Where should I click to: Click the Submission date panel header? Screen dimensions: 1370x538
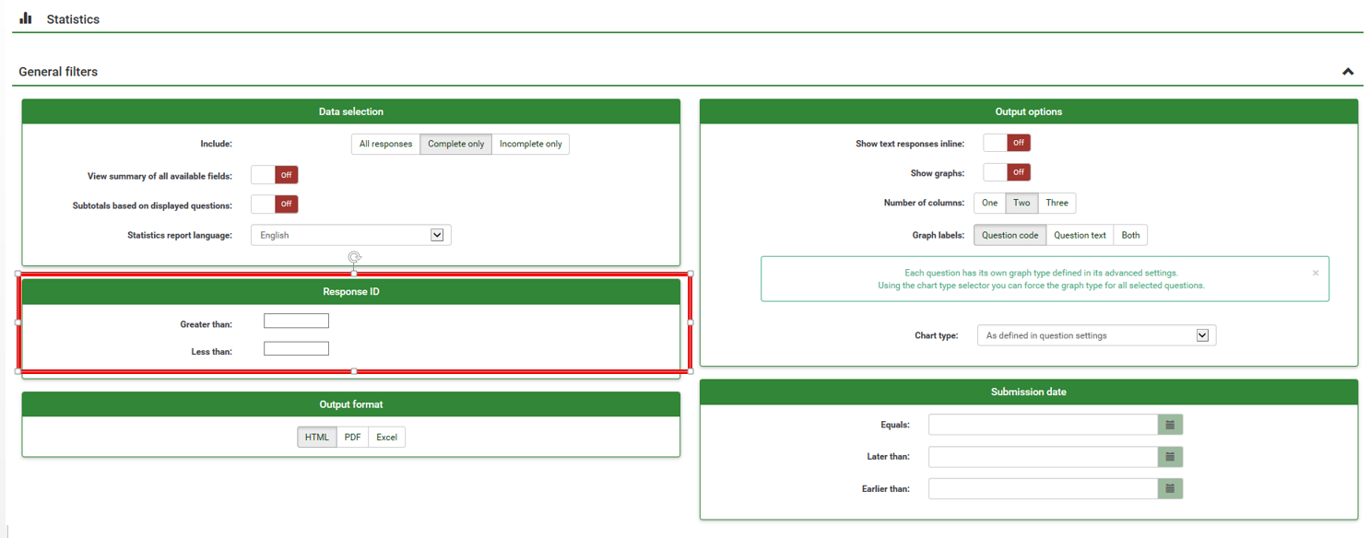pyautogui.click(x=1029, y=392)
